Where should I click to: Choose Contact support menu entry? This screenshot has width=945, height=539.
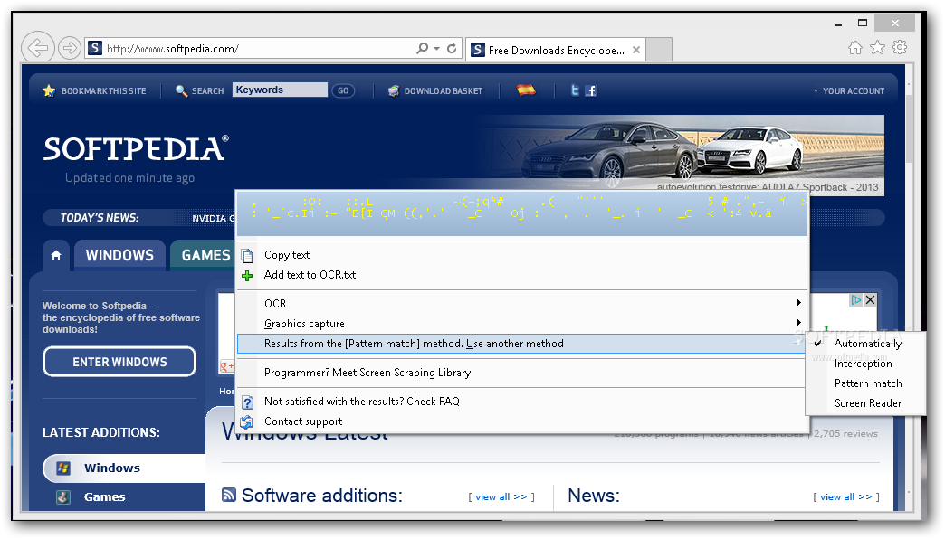(522, 421)
